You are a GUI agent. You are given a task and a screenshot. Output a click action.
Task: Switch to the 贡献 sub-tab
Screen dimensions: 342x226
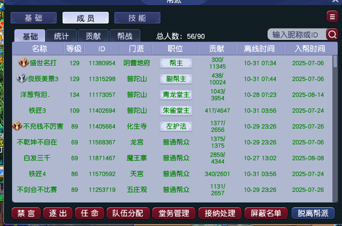click(x=93, y=36)
